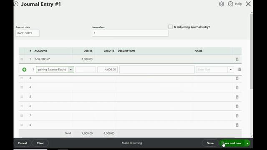This screenshot has height=150, width=267.
Task: Open the account dropdown on line 2
Action: tap(71, 70)
